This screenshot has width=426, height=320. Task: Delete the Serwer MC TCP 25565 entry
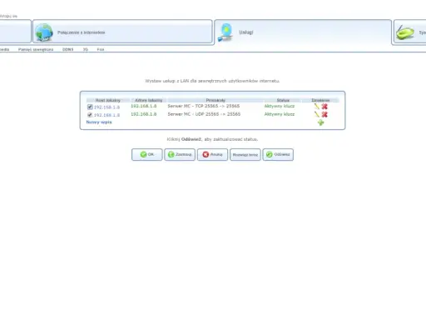click(324, 107)
